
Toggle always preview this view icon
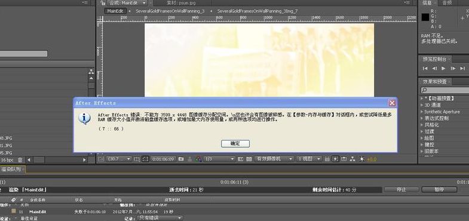[101, 159]
